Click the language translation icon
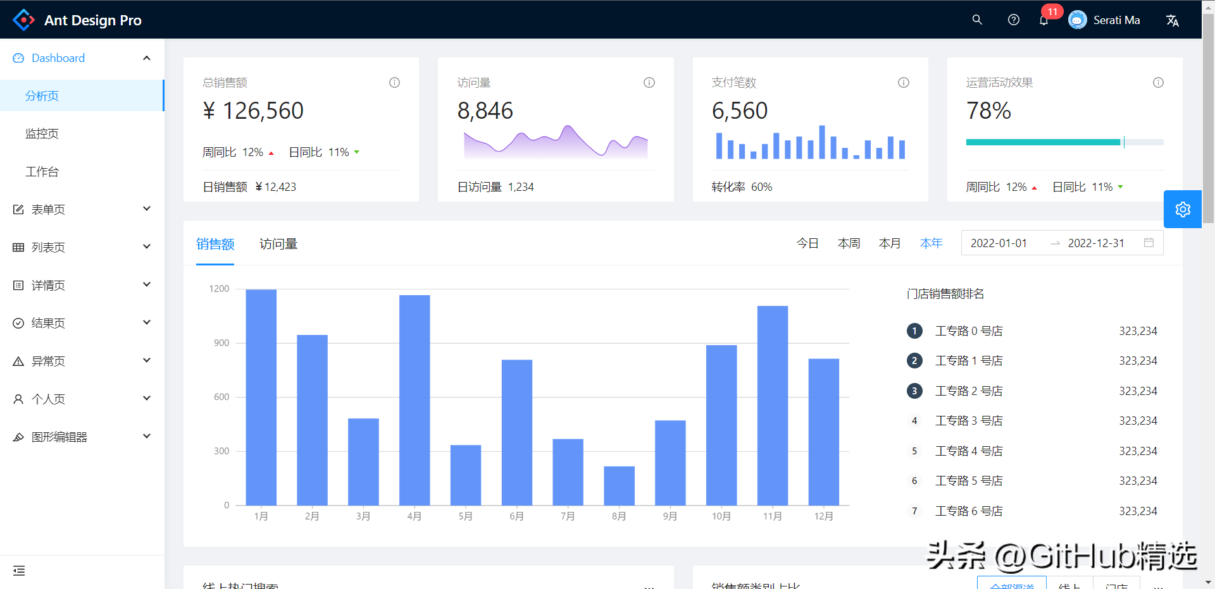The height and width of the screenshot is (589, 1215). [1172, 20]
